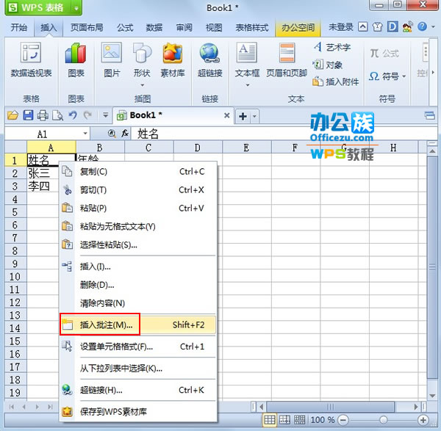The width and height of the screenshot is (441, 431).
Task: Select 剪切(T) from the context menu
Action: (x=138, y=190)
